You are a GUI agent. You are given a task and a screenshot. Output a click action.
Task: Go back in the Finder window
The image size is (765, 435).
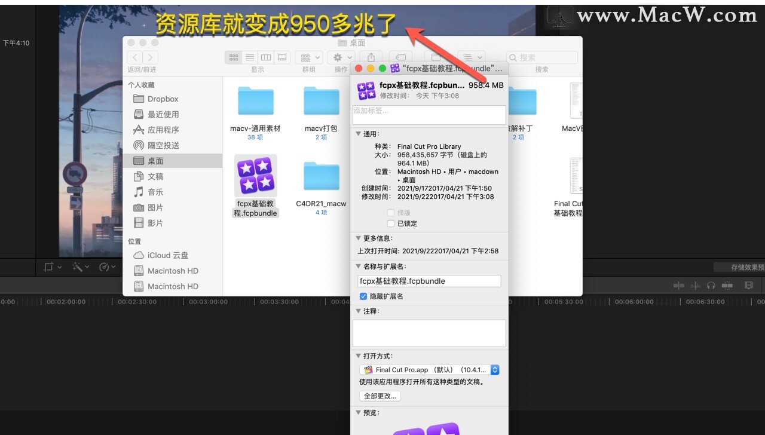(x=135, y=57)
